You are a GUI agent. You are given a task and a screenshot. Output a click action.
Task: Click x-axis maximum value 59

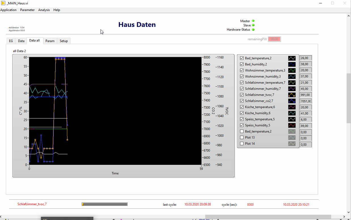201,169
